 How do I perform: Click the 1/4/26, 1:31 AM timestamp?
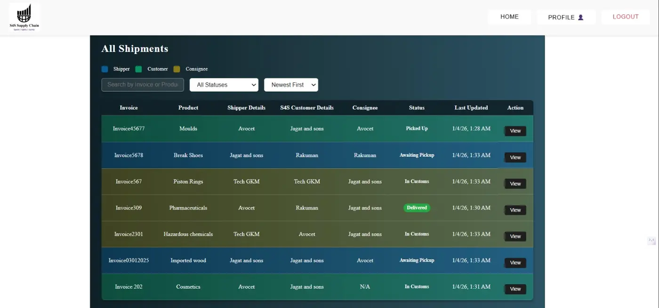pos(471,287)
